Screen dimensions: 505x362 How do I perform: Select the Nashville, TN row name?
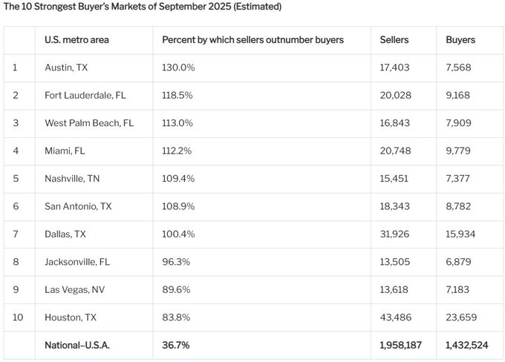[72, 179]
